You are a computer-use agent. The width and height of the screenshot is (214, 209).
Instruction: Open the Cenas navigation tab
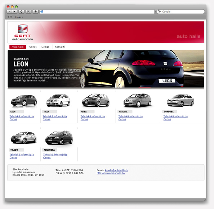coord(33,47)
